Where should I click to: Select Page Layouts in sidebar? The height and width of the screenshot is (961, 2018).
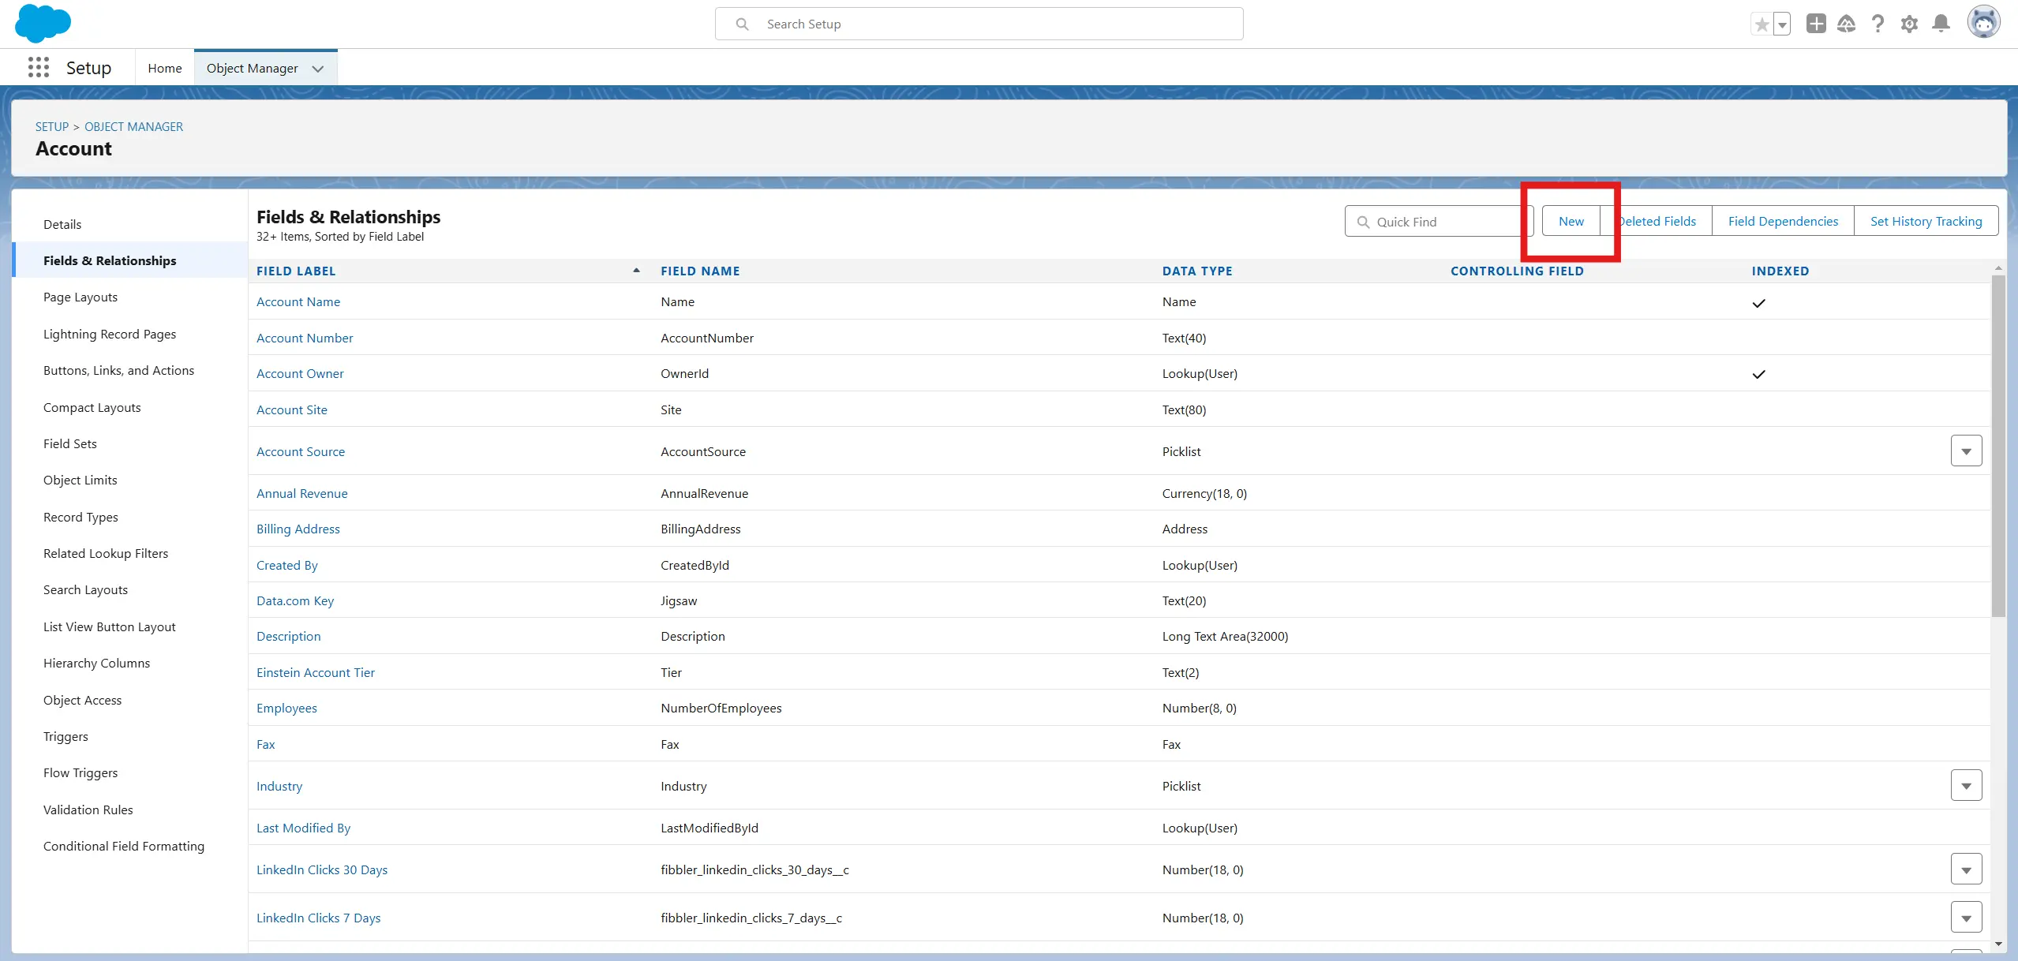pyautogui.click(x=80, y=297)
